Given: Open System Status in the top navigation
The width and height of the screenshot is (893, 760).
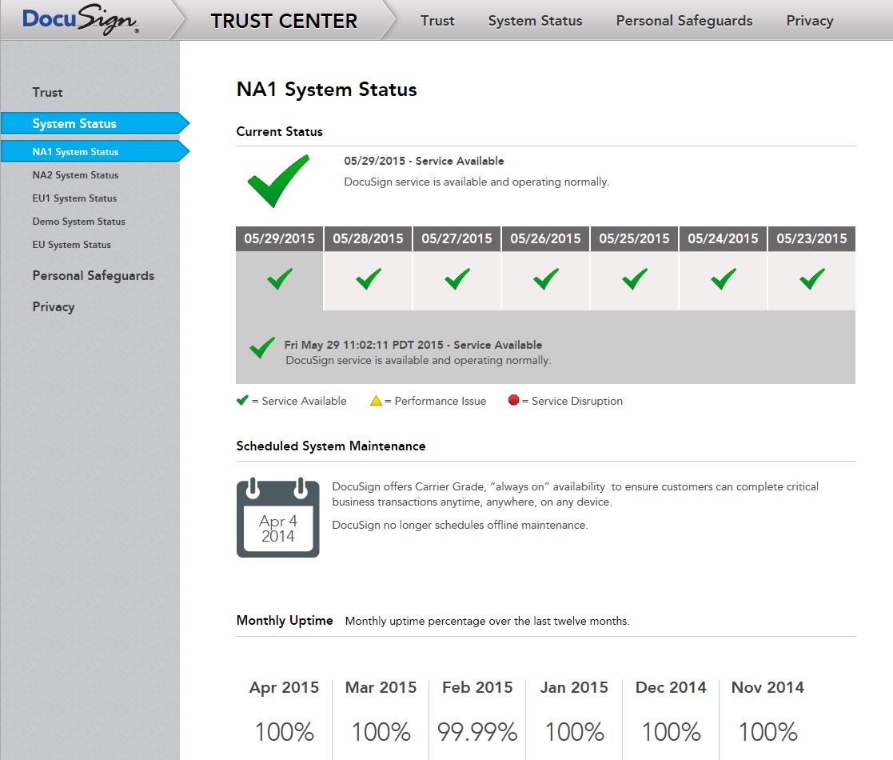Looking at the screenshot, I should tap(536, 21).
